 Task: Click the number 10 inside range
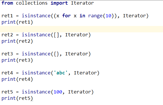pos(108,16)
